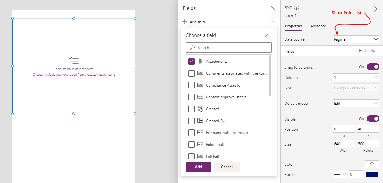Click Choose the fields customization pane link
This screenshot has height=183, width=383.
click(74, 75)
